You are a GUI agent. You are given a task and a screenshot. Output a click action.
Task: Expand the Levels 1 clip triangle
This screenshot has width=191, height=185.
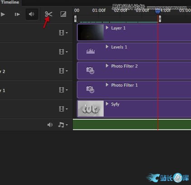coord(107,47)
